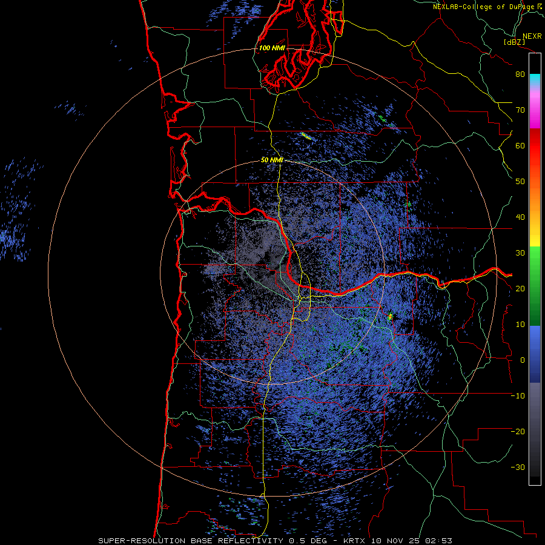The width and height of the screenshot is (545, 545).
Task: Choose the 30 value on the dBZ scale
Action: coord(520,253)
